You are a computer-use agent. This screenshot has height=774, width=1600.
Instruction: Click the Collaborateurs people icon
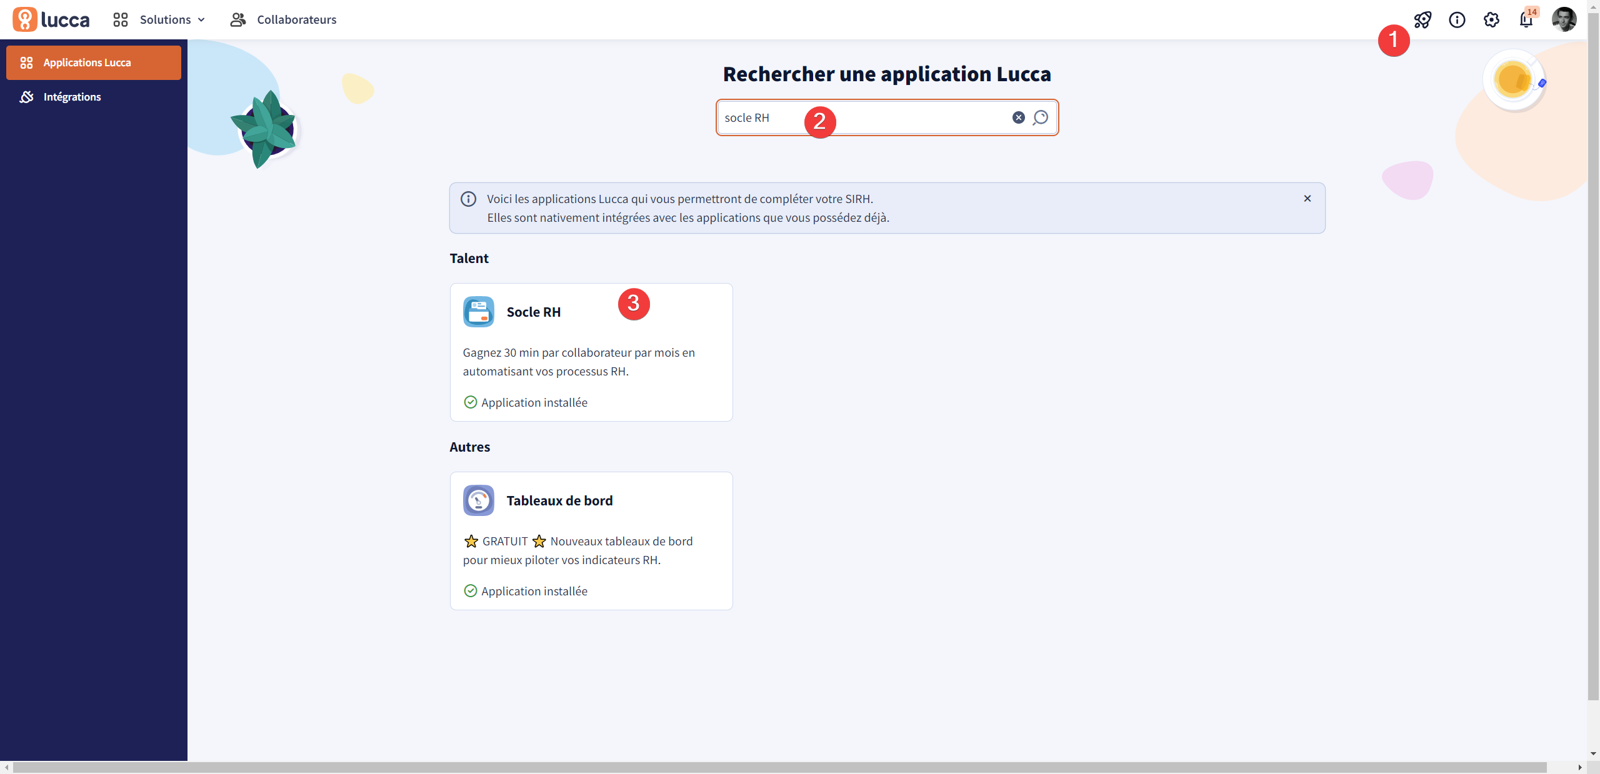click(x=238, y=20)
